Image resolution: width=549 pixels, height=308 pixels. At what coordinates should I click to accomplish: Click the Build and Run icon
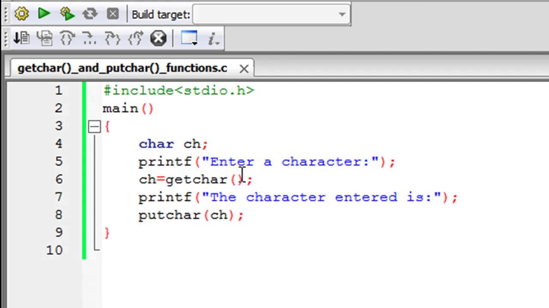click(x=67, y=14)
